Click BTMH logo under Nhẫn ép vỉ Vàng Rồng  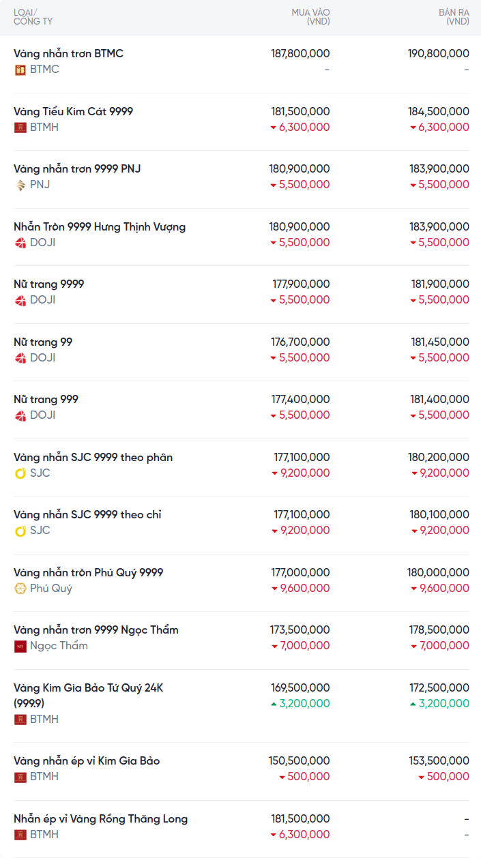pos(20,835)
